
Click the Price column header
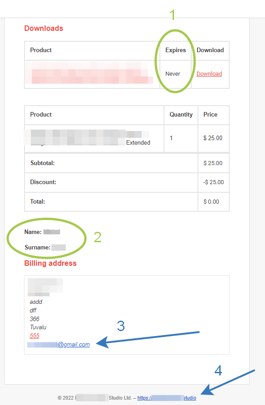[x=210, y=114]
